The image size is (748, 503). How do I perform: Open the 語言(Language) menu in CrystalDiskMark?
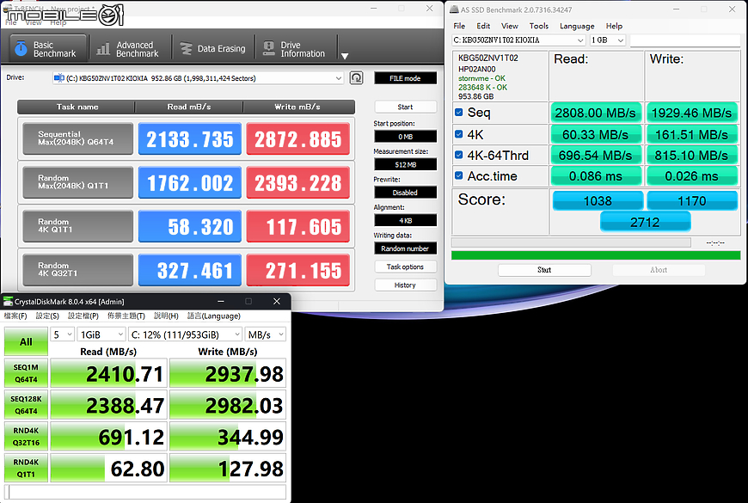click(x=214, y=316)
